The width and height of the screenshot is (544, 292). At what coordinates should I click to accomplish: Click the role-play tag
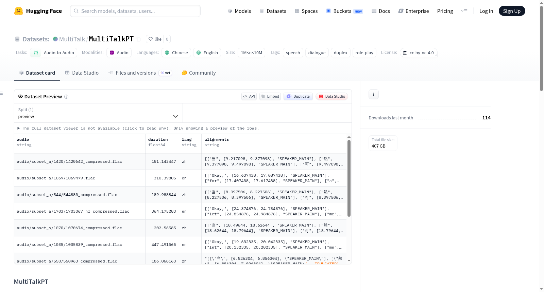click(x=364, y=53)
